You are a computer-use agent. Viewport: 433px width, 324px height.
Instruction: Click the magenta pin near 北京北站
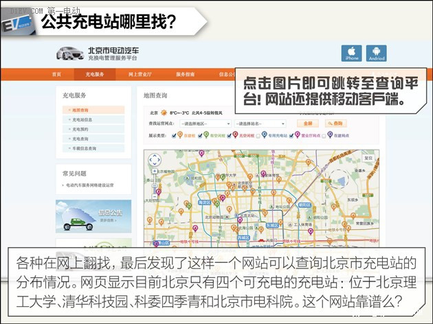(x=240, y=220)
